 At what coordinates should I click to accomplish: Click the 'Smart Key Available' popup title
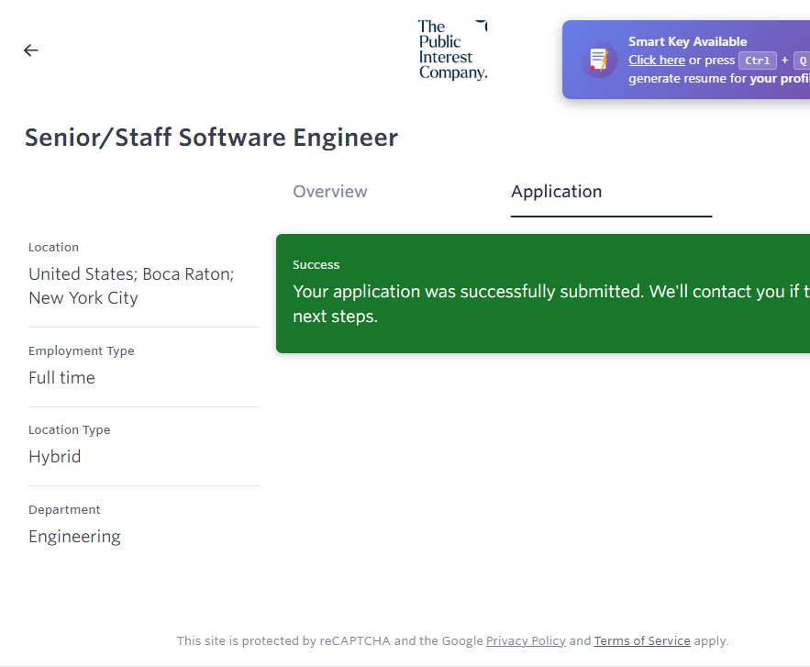click(x=688, y=41)
